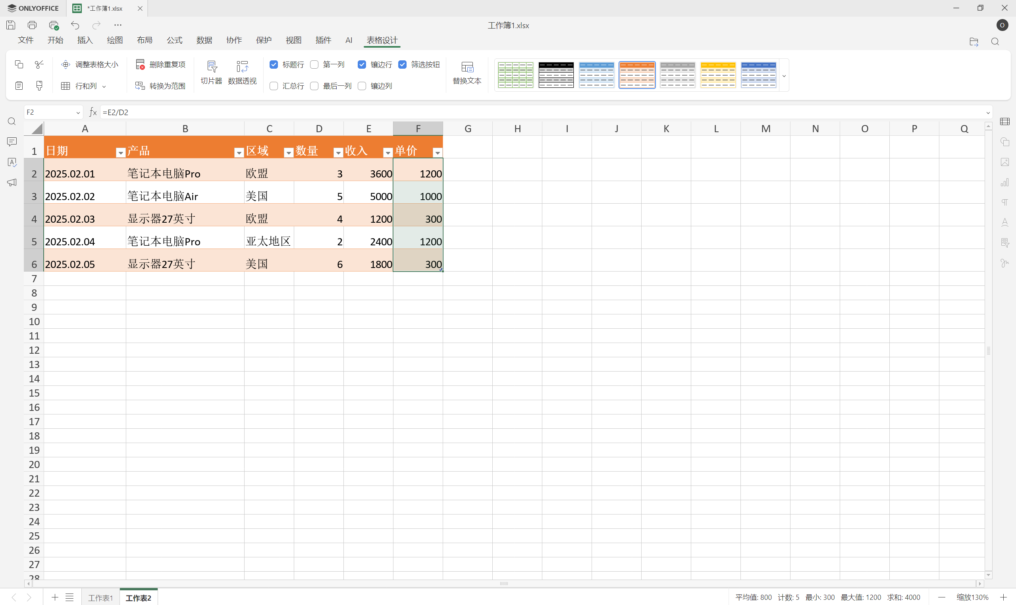The width and height of the screenshot is (1016, 605).
Task: Open the print icon in the top toolbar
Action: tap(32, 25)
